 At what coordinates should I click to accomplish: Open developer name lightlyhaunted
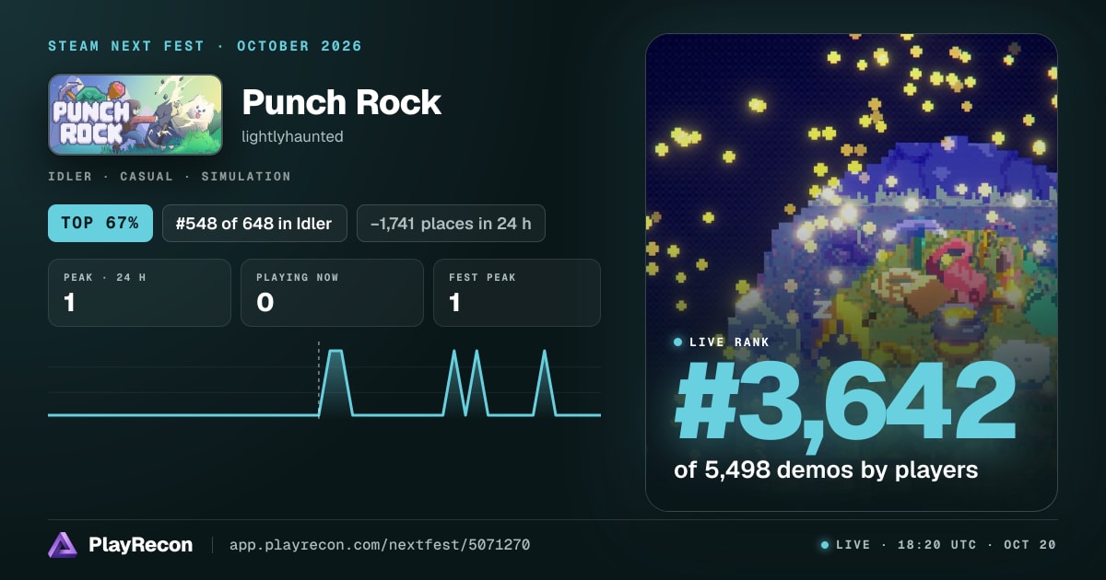click(x=292, y=136)
